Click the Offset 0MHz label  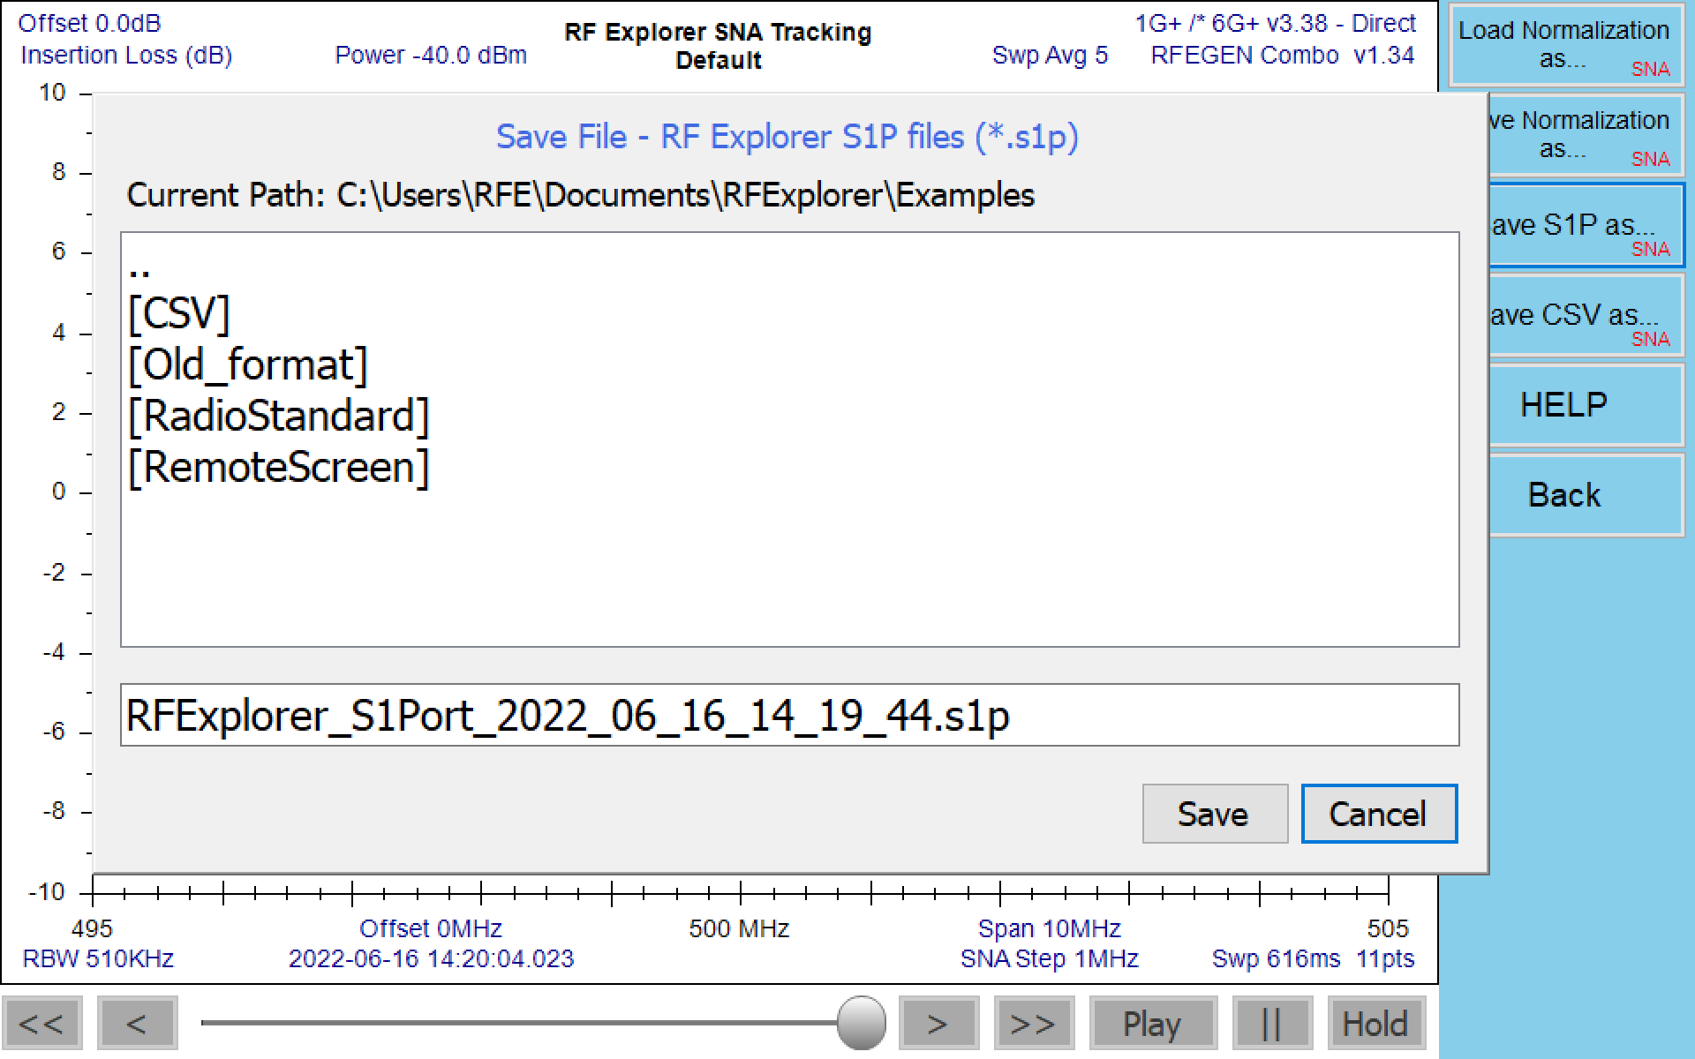click(x=431, y=928)
